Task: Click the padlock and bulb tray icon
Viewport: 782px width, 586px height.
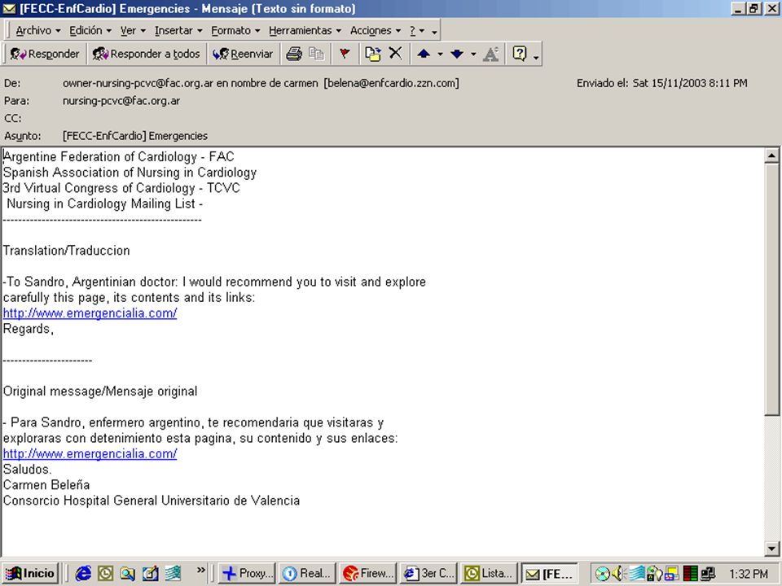Action: point(654,574)
